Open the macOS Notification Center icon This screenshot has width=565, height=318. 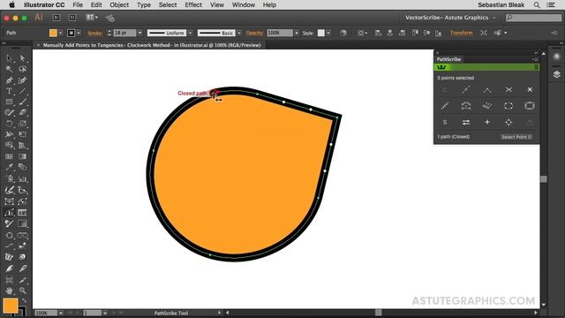coord(551,5)
